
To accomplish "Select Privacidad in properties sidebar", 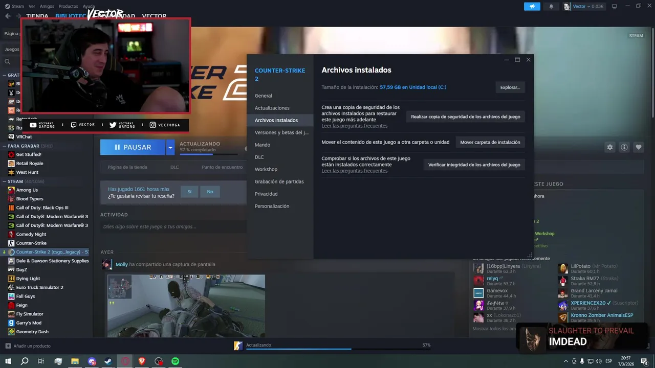I will tap(280, 194).
